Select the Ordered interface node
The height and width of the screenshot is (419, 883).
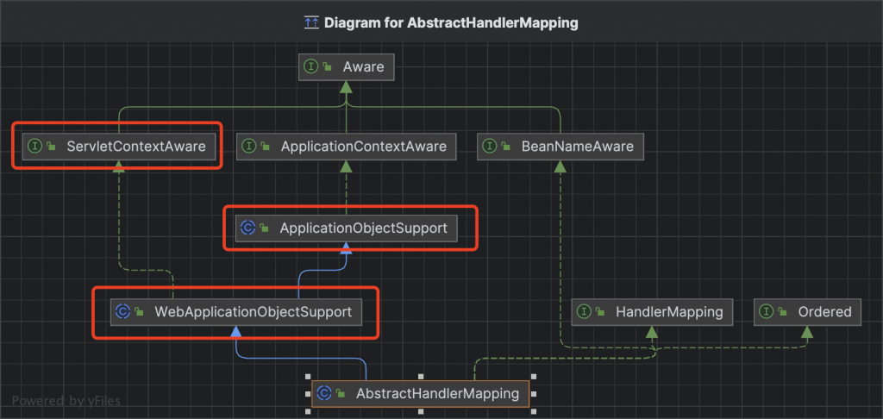[807, 311]
